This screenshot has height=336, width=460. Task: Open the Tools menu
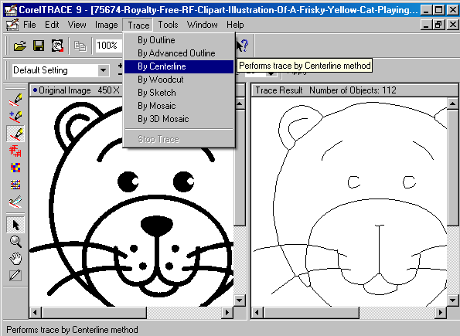click(168, 25)
